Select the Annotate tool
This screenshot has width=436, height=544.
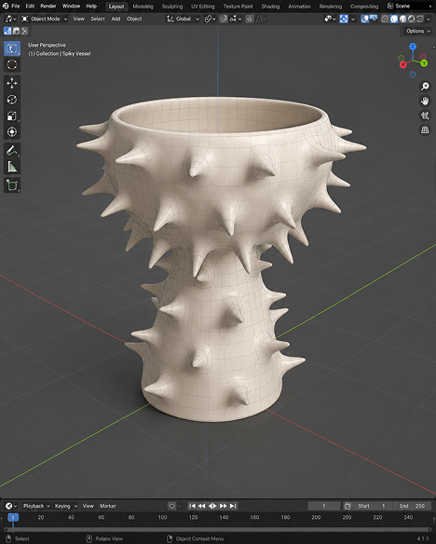point(12,151)
